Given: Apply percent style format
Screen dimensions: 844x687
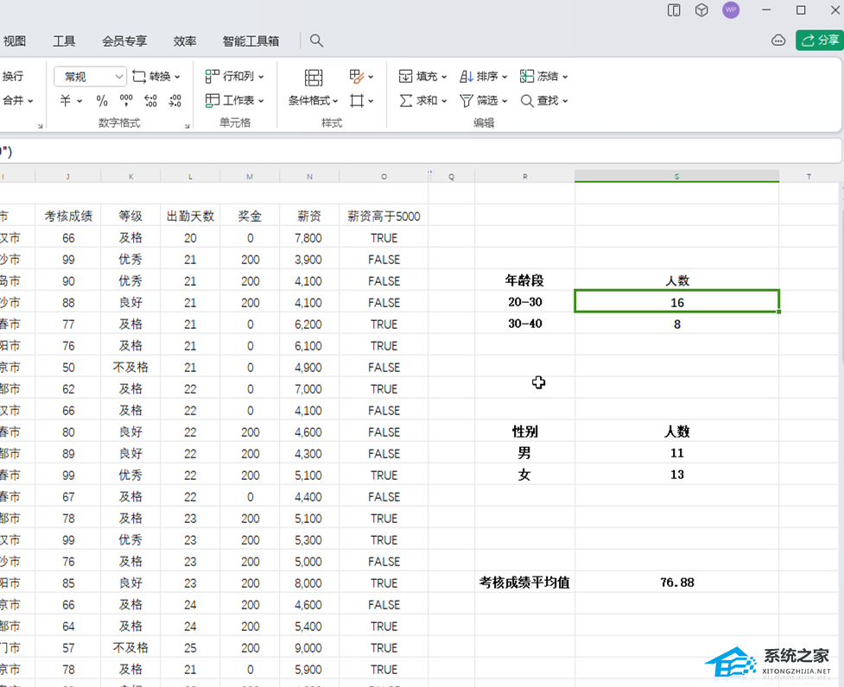Looking at the screenshot, I should 102,100.
